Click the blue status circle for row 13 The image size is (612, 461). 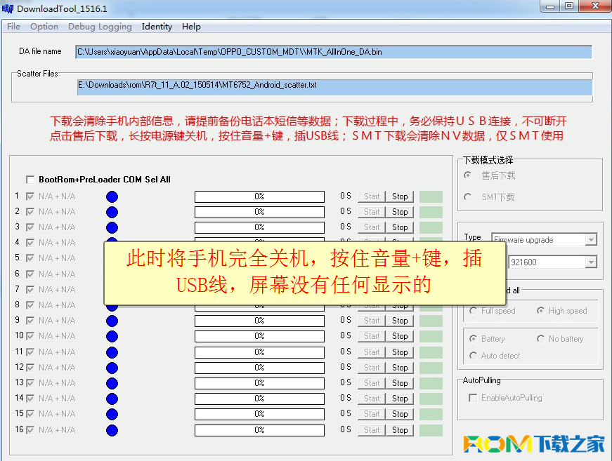[112, 383]
